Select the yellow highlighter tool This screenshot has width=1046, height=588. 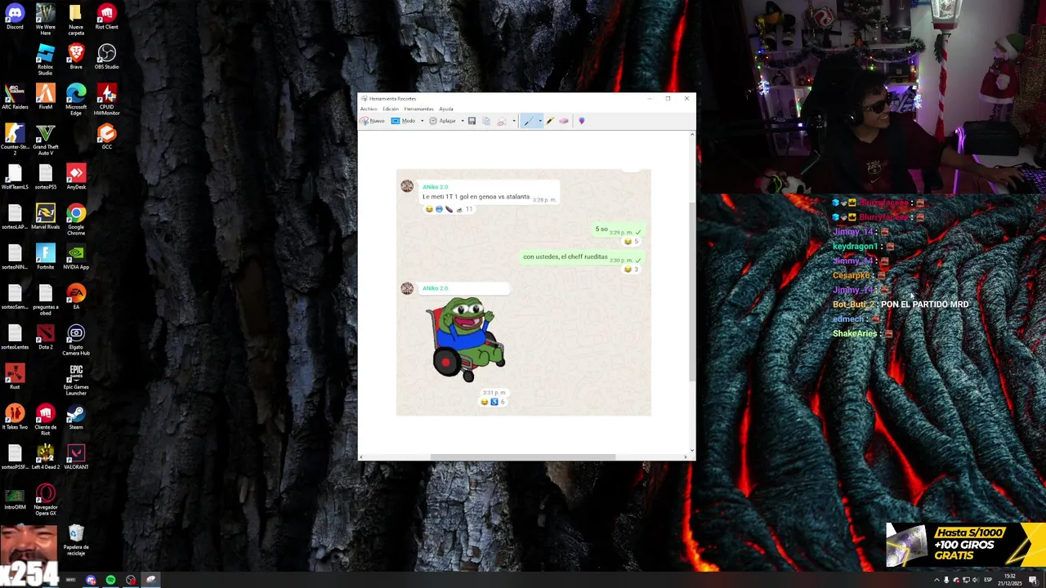coord(550,121)
